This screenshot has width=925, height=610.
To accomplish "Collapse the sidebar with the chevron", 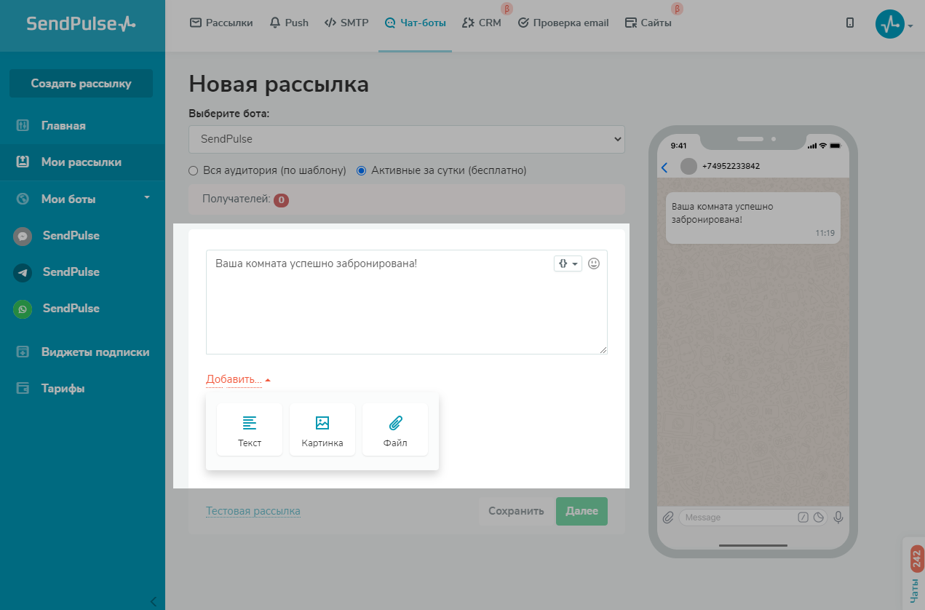I will click(153, 601).
